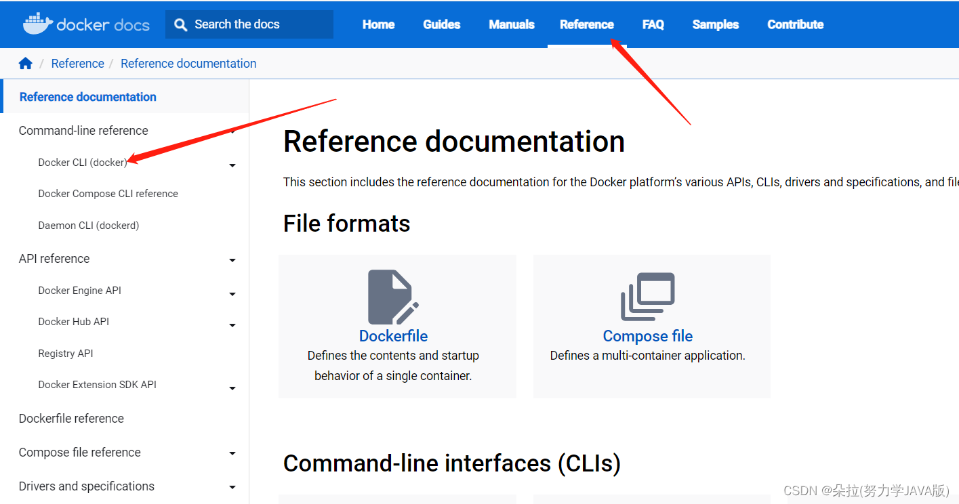Collapse the API reference arrow
Screen dimensions: 959x504
[232, 260]
